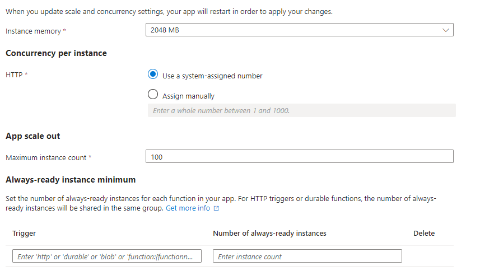Viewport: 480px width, 280px height.
Task: Click the chevron arrow of Instance memory combo box
Action: click(x=445, y=30)
